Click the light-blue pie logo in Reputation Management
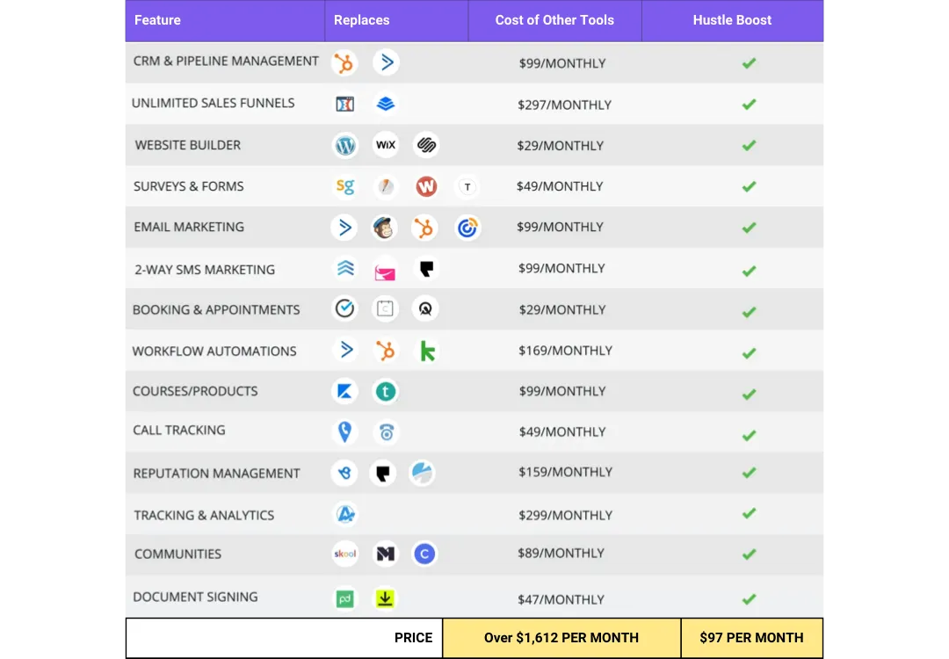 click(422, 473)
